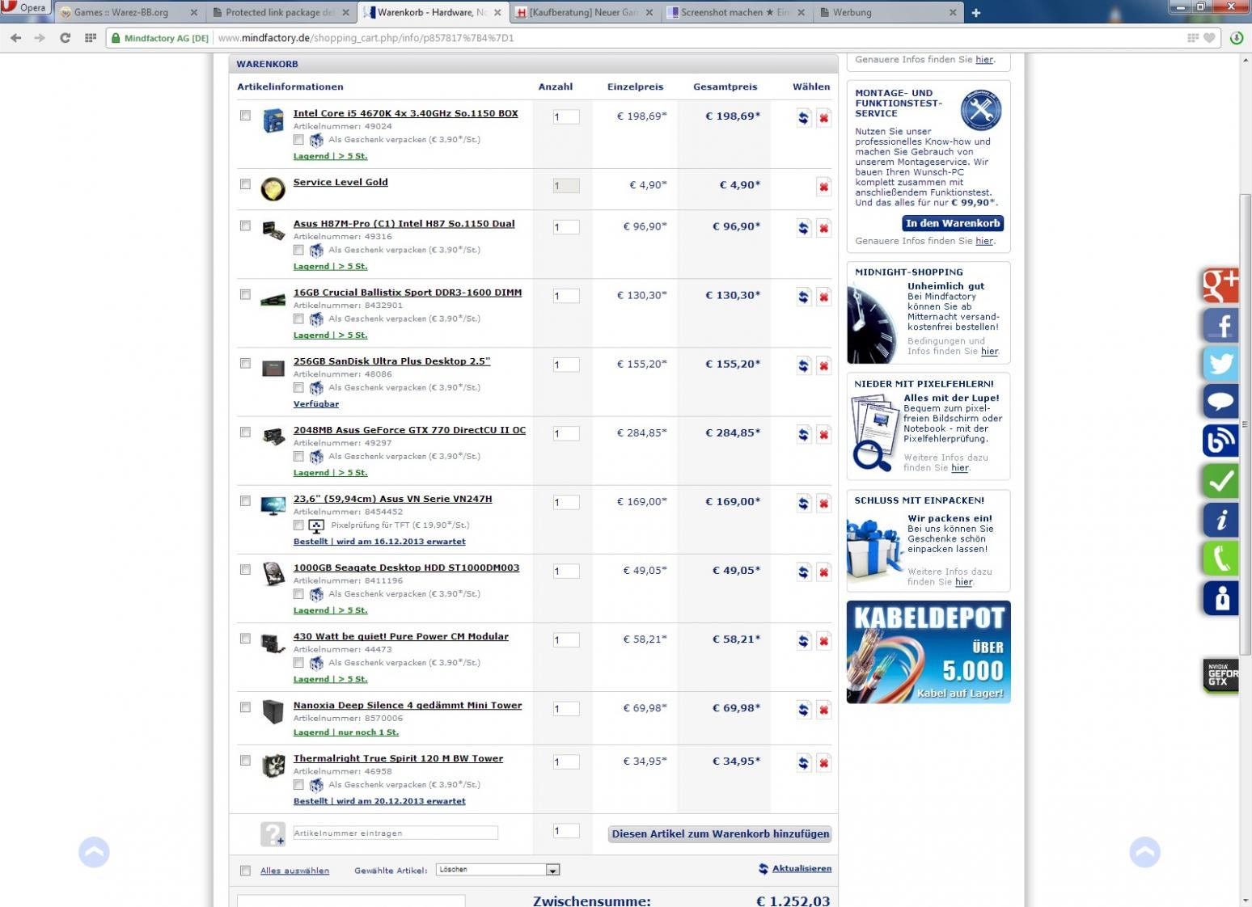Viewport: 1252px width, 907px height.
Task: Update the 16GB Crucial Ballistix row
Action: pos(803,297)
